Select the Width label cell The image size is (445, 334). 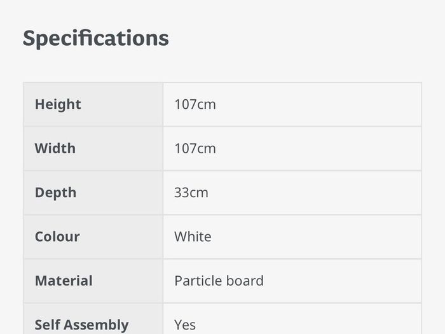coord(93,148)
